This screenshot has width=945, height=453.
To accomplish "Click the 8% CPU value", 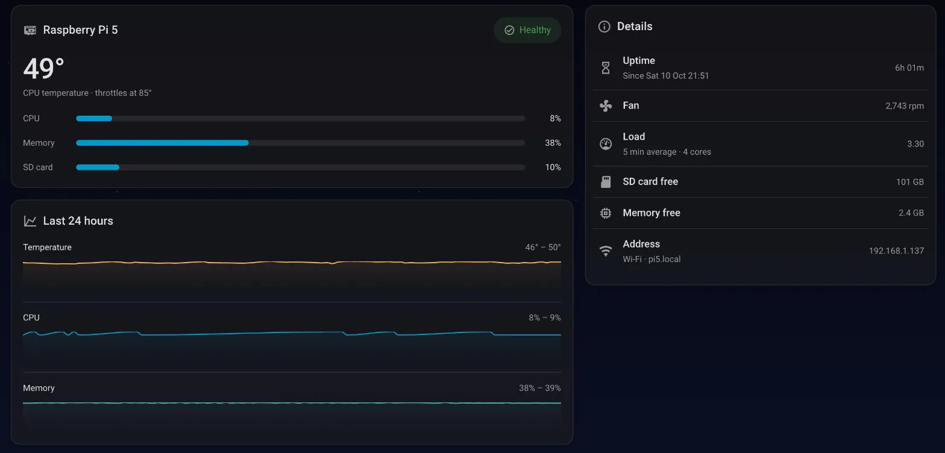I will 555,119.
